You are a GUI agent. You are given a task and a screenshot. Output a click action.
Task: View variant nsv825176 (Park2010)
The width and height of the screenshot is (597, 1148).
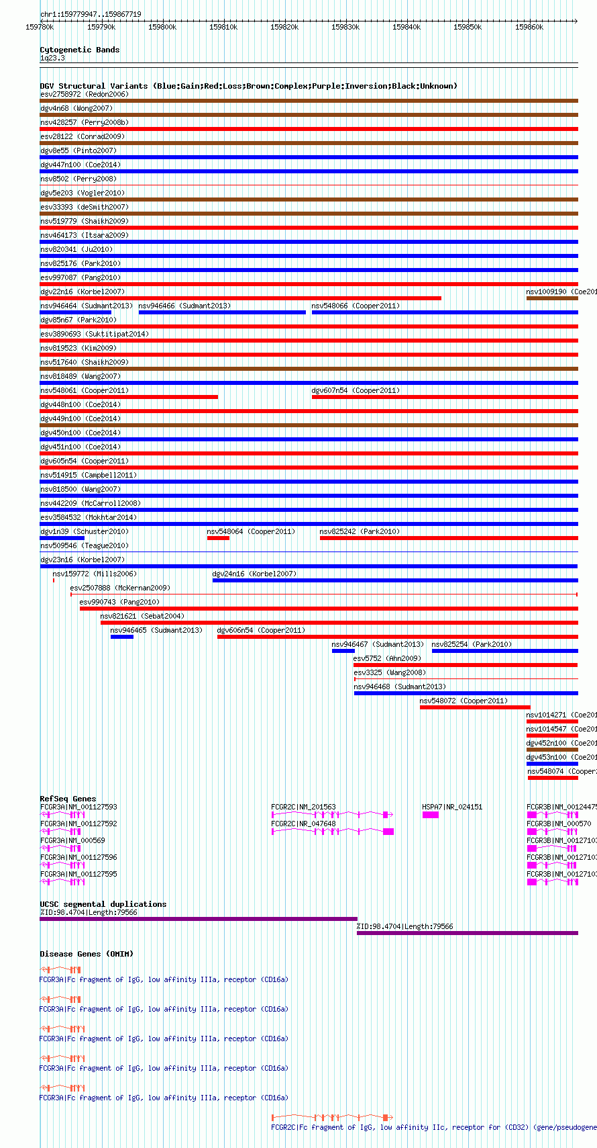(80, 263)
